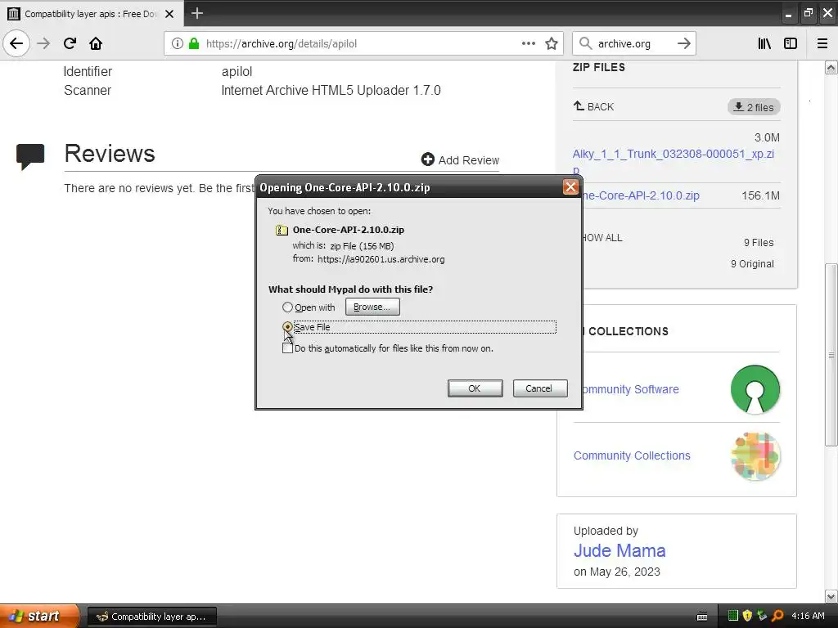Image resolution: width=838 pixels, height=628 pixels.
Task: Click the keyboard icon in taskbar tray
Action: [x=702, y=617]
